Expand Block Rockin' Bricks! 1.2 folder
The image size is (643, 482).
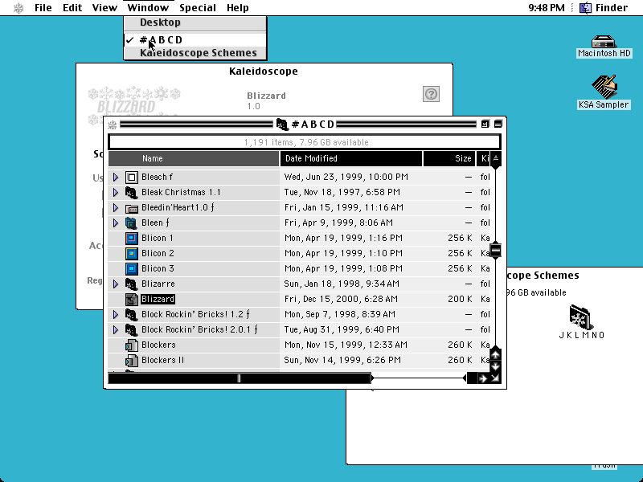click(x=116, y=314)
